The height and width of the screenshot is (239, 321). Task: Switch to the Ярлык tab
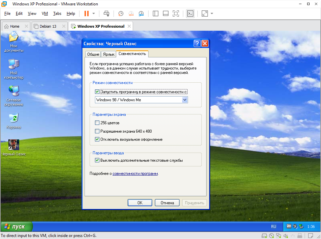(x=108, y=54)
